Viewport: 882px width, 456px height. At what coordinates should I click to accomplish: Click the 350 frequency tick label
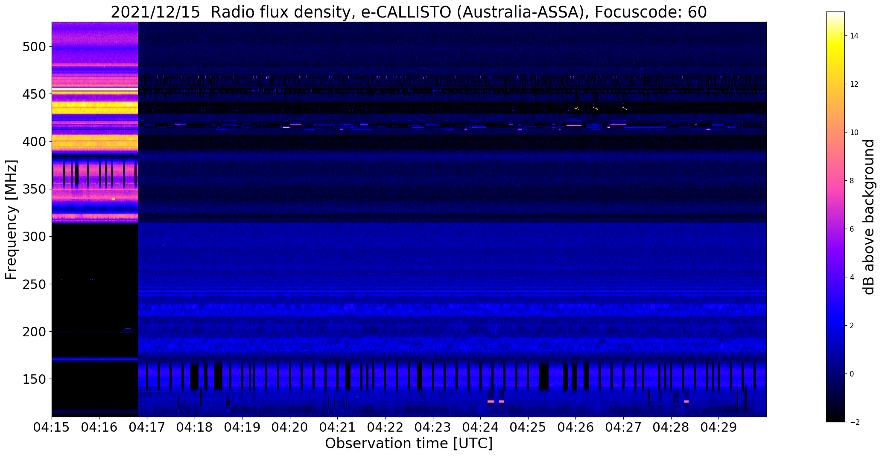[34, 189]
